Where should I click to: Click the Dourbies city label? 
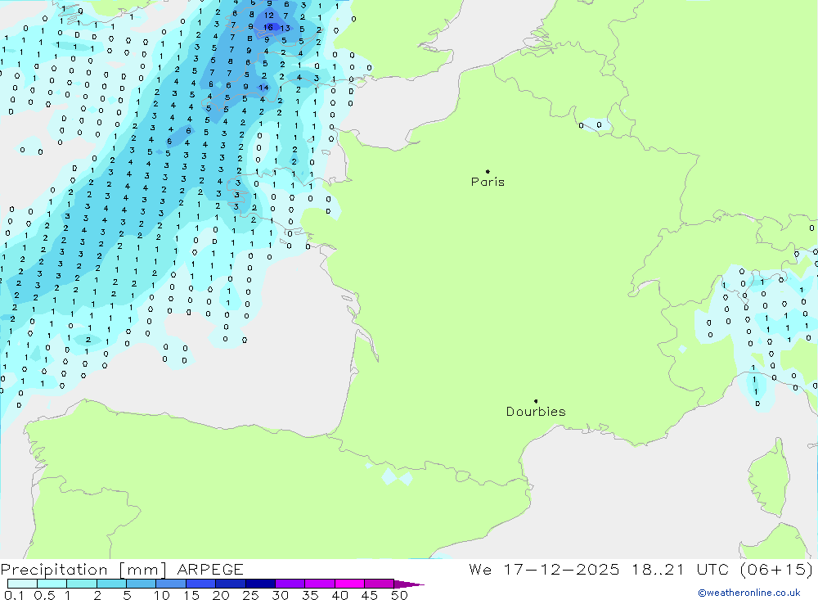coord(536,412)
